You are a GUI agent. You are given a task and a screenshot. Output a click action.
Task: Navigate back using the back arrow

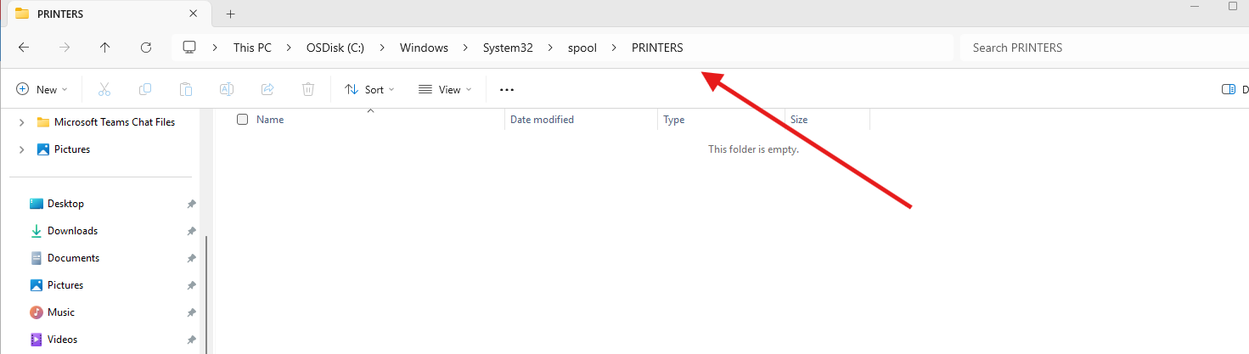[x=24, y=48]
